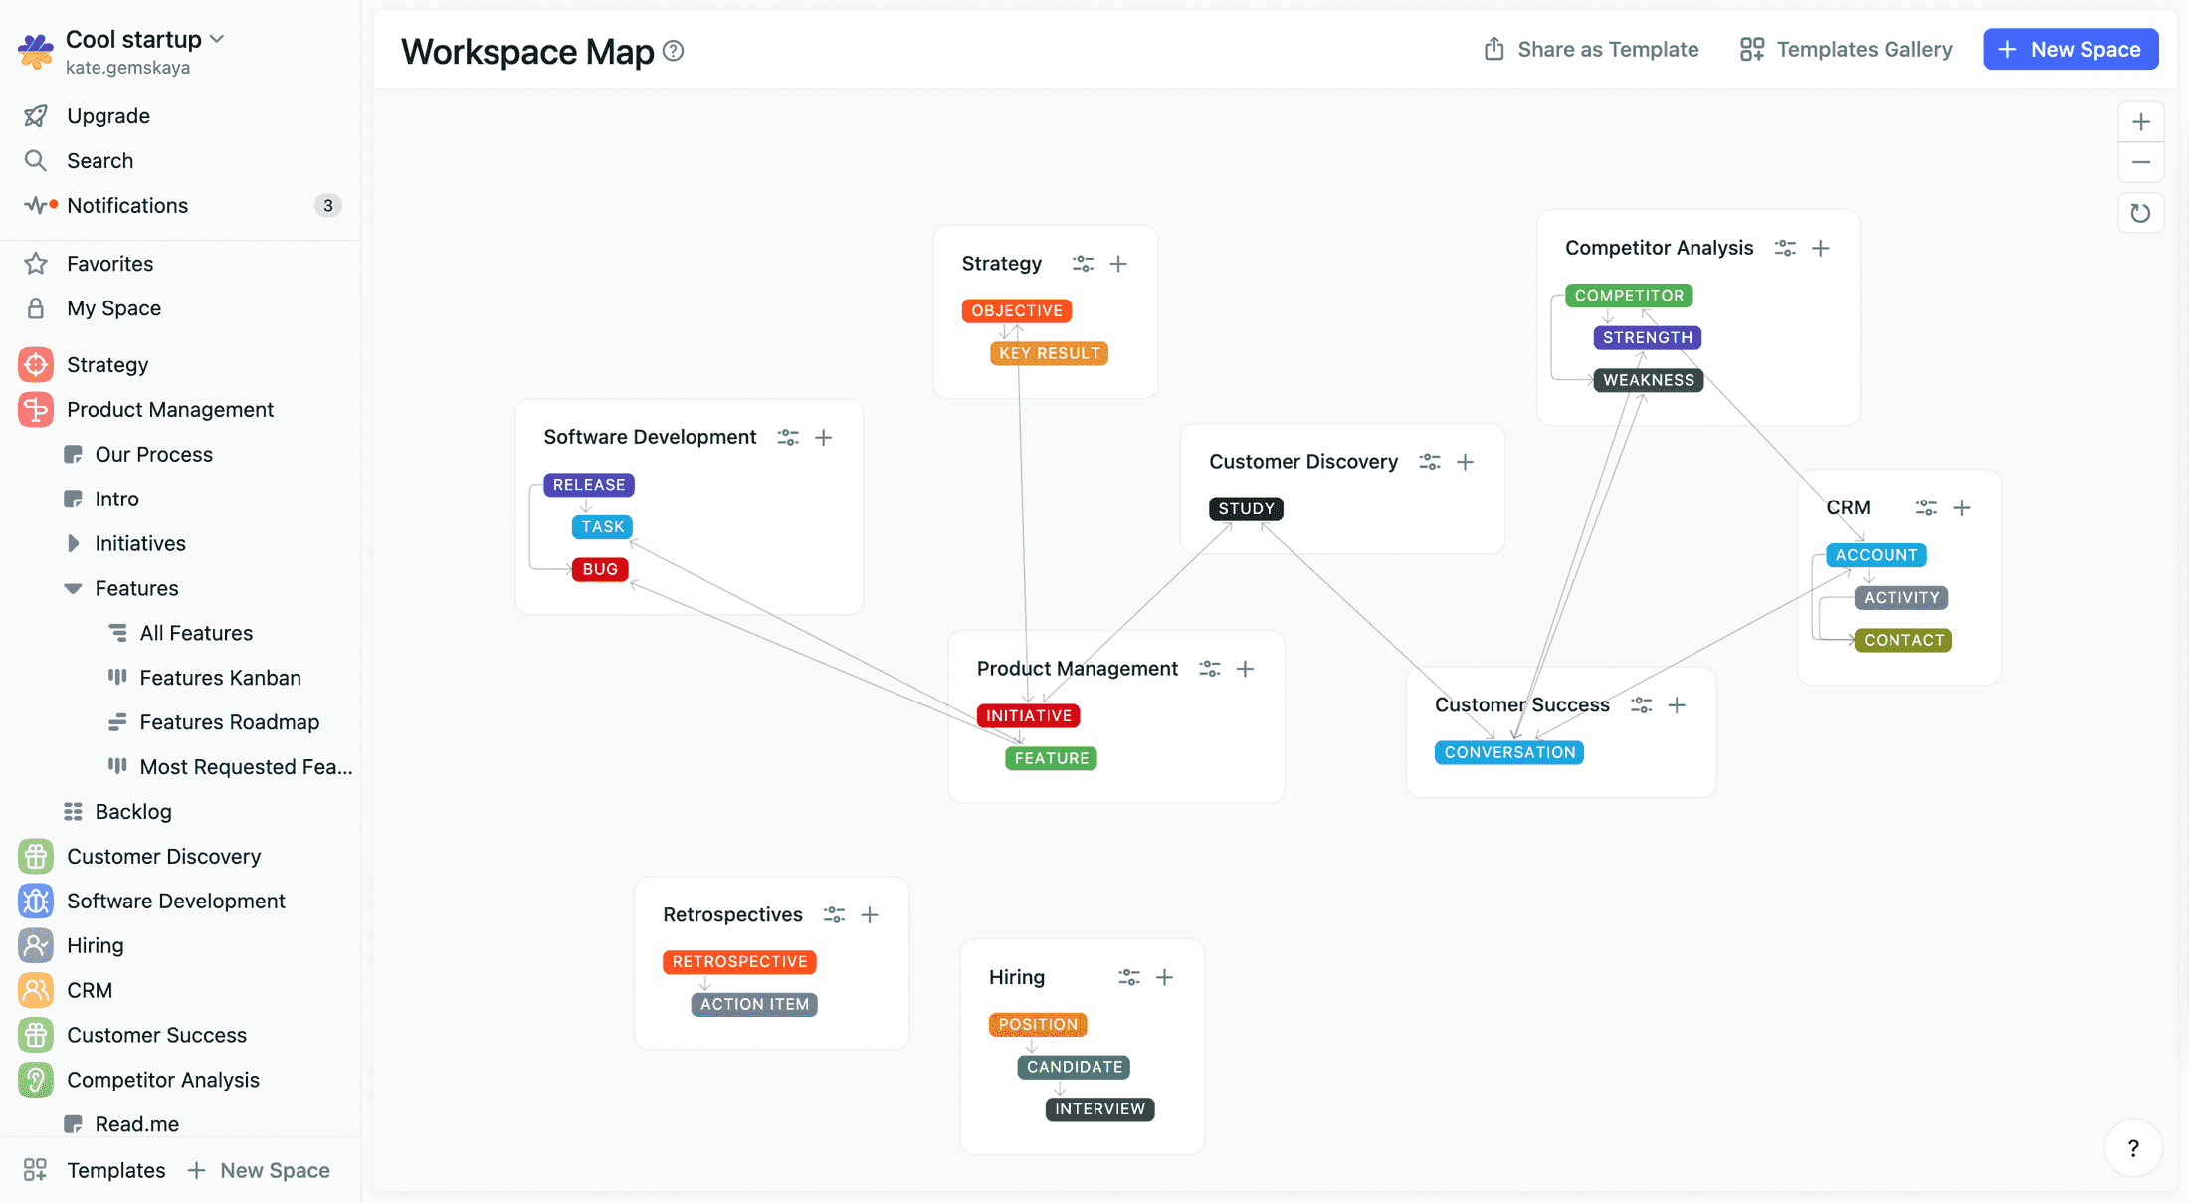Add a new entity type to the Strategy card
Image resolution: width=2189 pixels, height=1203 pixels.
coord(1118,263)
